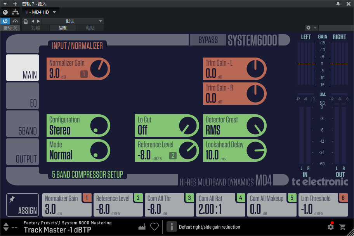Open the insert window menu triangle

click(x=5, y=4)
